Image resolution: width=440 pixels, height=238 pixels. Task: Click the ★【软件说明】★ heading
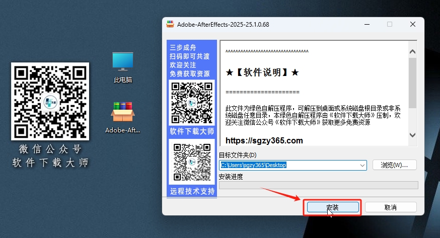pos(262,72)
